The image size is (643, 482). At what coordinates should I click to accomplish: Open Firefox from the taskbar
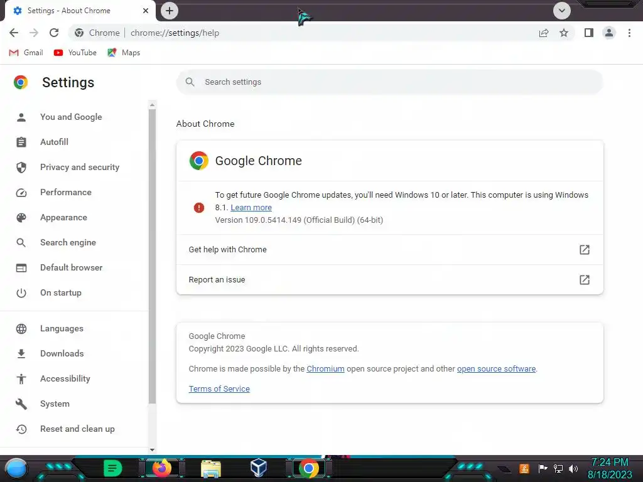[161, 468]
